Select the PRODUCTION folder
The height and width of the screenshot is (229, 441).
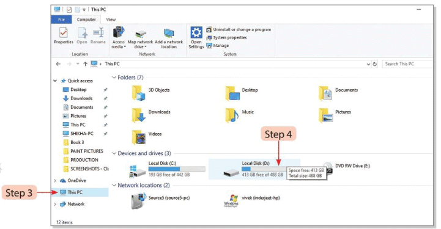[x=84, y=159]
